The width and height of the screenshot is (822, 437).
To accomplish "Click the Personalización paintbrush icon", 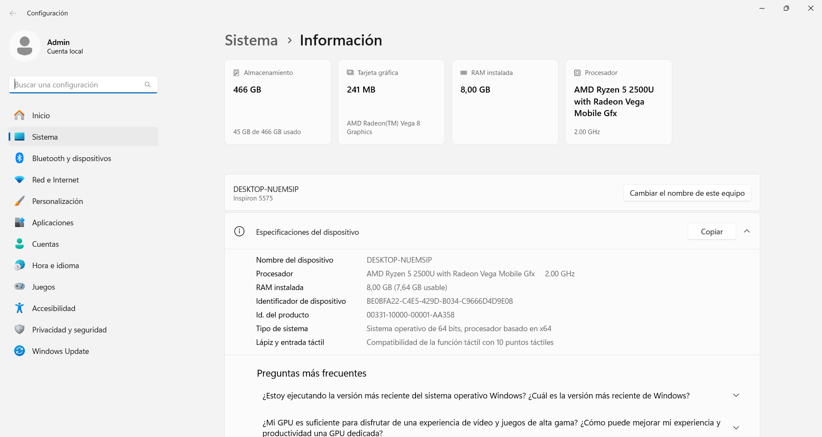I will pos(19,201).
